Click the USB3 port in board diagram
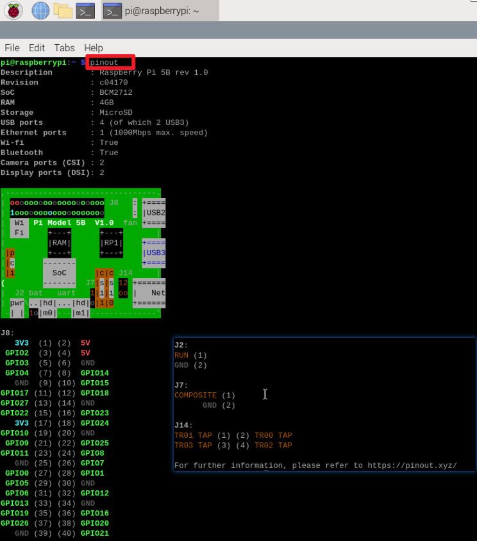Screen dimensions: 477x541 click(154, 253)
